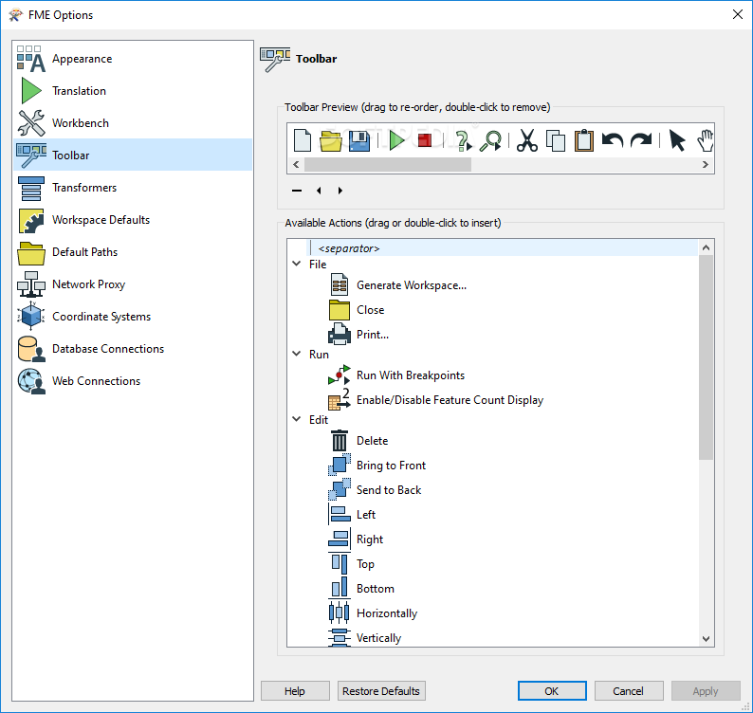Screen dimensions: 753x713
Task: Click the Feature Count Display icon
Action: tap(340, 400)
